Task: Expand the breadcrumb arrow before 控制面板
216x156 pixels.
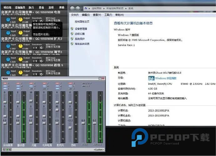Action: click(x=89, y=8)
